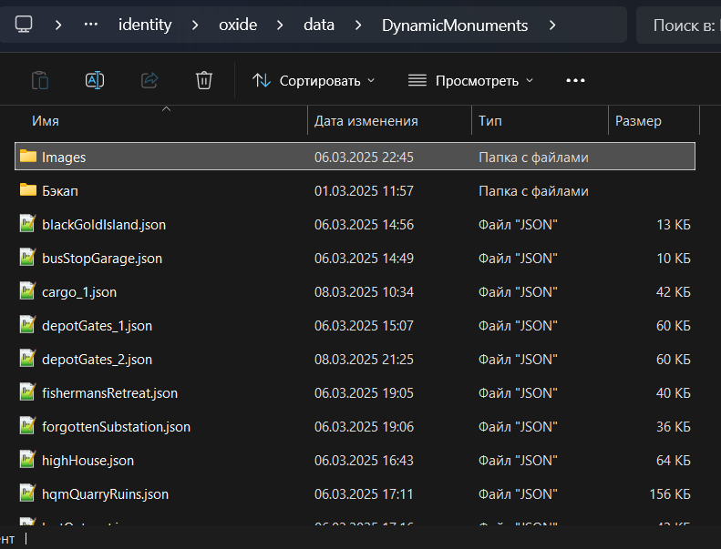The image size is (721, 549).
Task: Expand the breadcrumb ellipsis for hidden folders
Action: click(x=90, y=25)
